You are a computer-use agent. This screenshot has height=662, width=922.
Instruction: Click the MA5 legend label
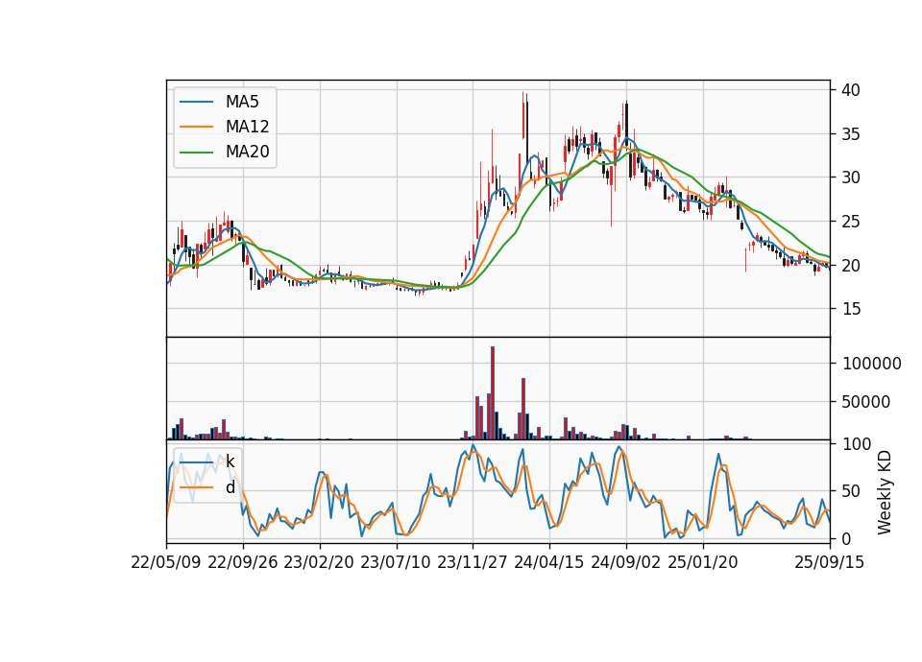point(242,102)
